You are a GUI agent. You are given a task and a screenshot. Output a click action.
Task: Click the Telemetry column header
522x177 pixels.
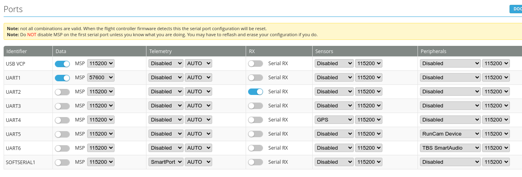point(161,51)
